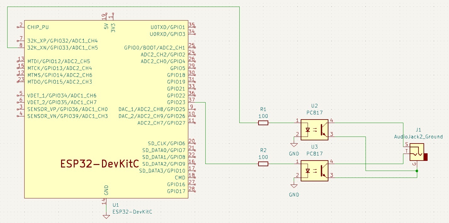Click pin number 8 beside GPIO33
This screenshot has height=223, width=449.
21,45
